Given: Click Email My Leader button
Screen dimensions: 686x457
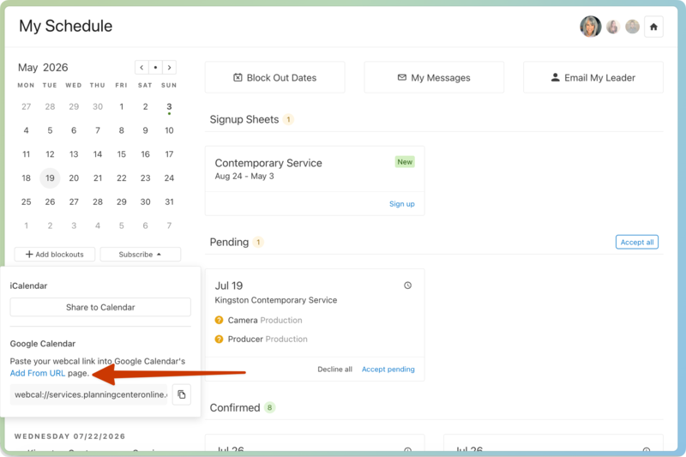Looking at the screenshot, I should (x=593, y=77).
